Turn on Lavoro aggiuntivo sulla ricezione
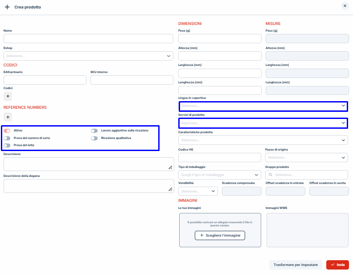The width and height of the screenshot is (353, 274). 94,131
